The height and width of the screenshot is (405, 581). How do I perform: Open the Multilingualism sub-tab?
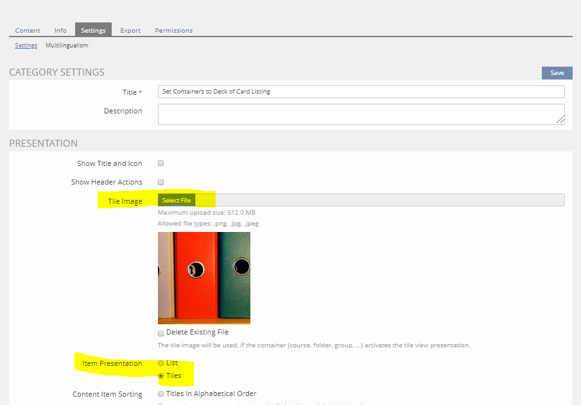coord(67,45)
